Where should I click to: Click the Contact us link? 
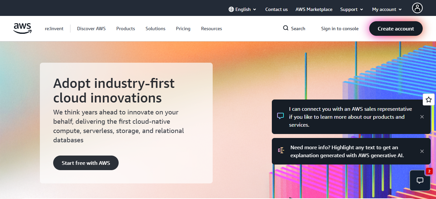pyautogui.click(x=276, y=9)
